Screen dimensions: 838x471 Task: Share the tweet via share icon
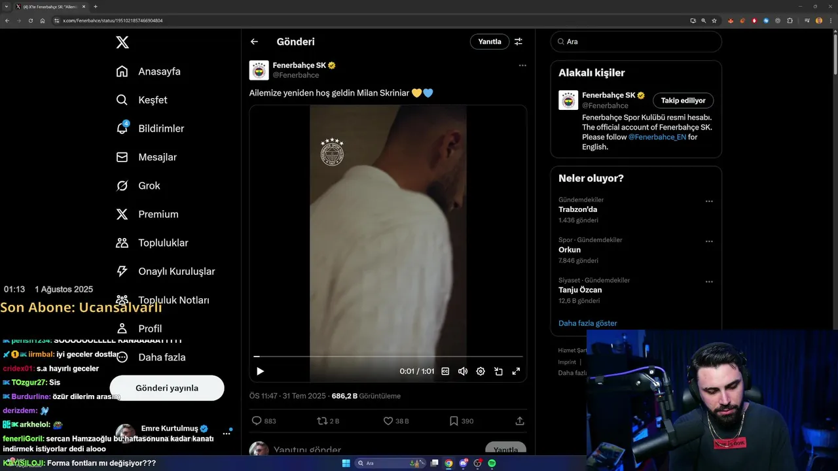coord(520,421)
